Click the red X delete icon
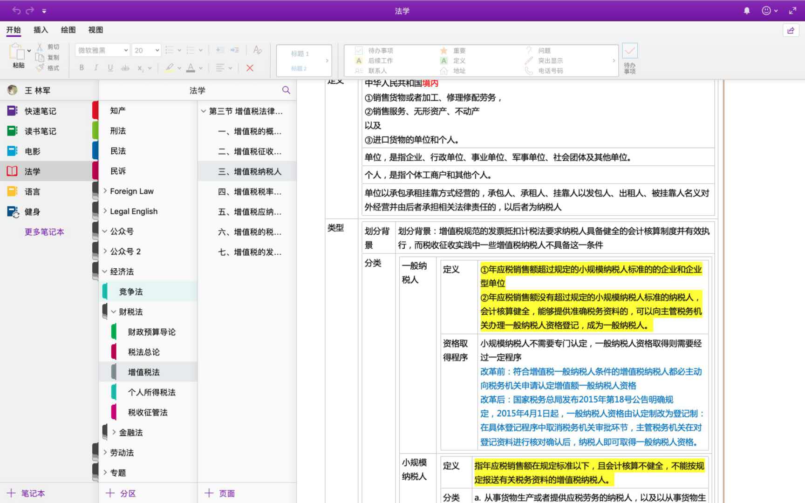Viewport: 805px width, 503px height. pos(250,68)
